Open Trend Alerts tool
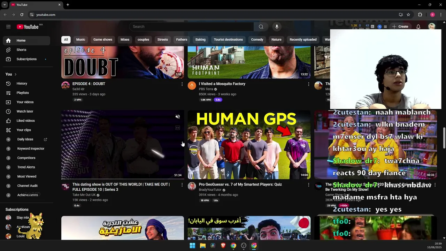 point(26,167)
